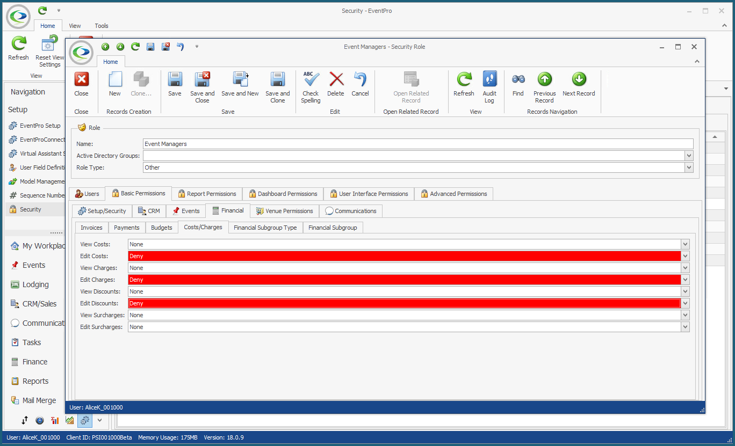Image resolution: width=735 pixels, height=446 pixels.
Task: Click Save and Clone in the ribbon
Action: [x=278, y=87]
